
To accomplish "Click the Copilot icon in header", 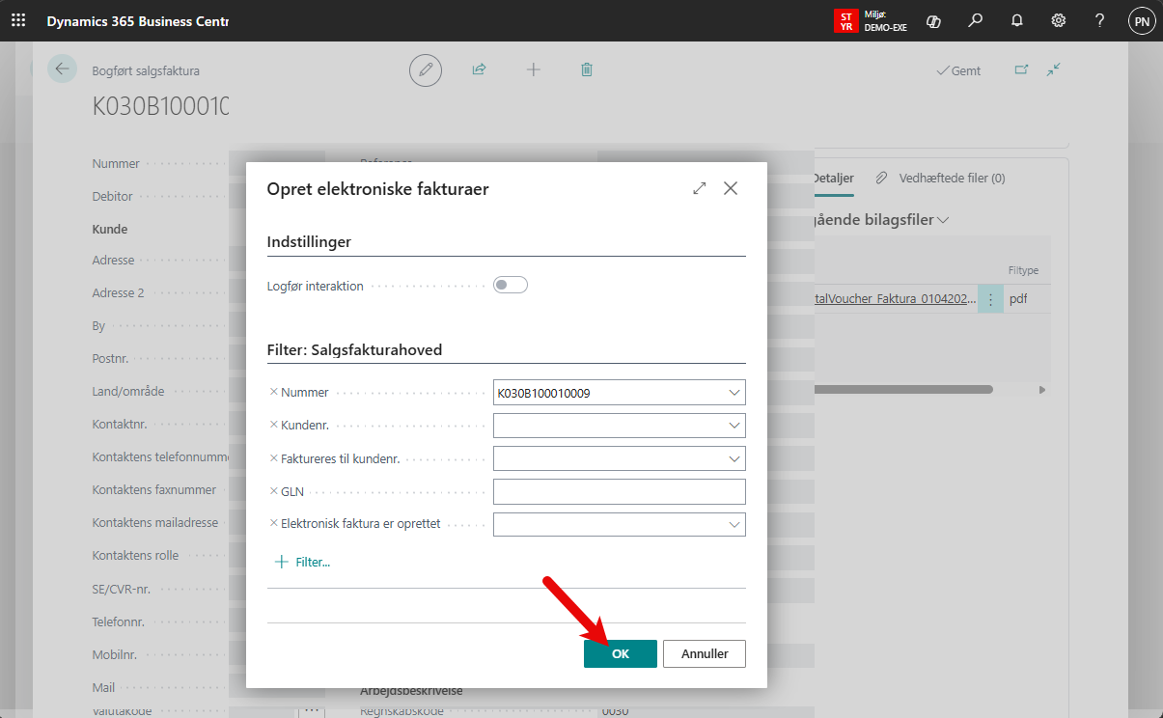I will click(933, 20).
